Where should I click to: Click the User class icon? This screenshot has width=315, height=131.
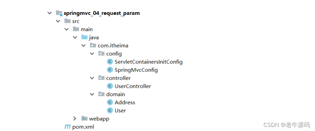(110, 110)
